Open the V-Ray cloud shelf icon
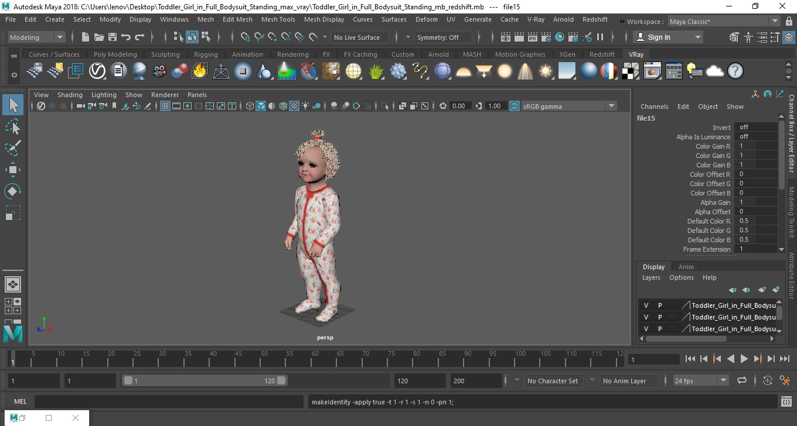The width and height of the screenshot is (797, 426). [x=714, y=71]
